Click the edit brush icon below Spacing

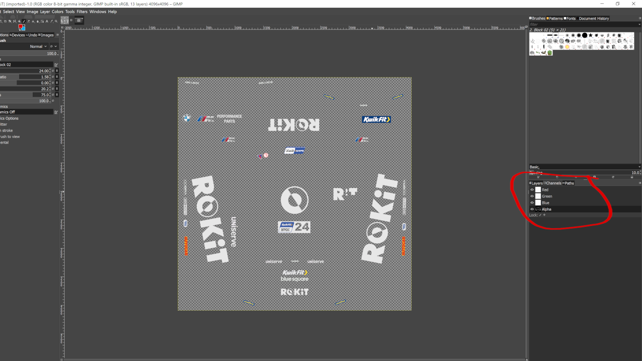pos(538,177)
